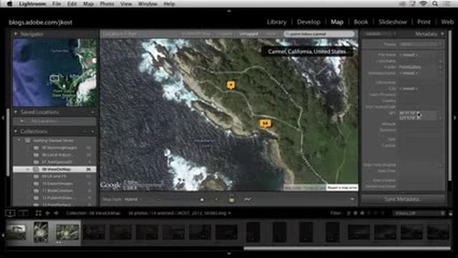Select the 05 collection in list
458x258 pixels.
pyautogui.click(x=54, y=148)
